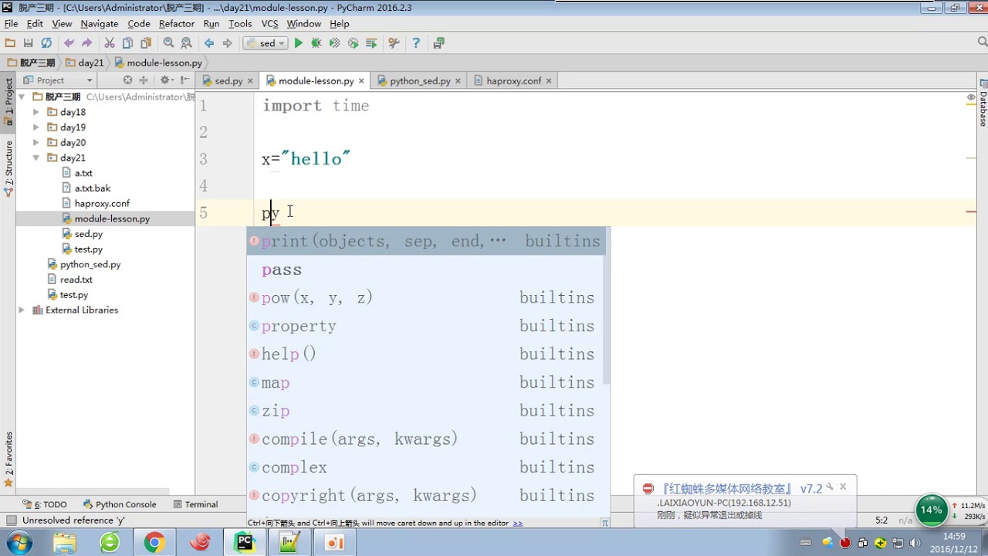
Task: Start debugging with the green bug icon
Action: pos(316,43)
